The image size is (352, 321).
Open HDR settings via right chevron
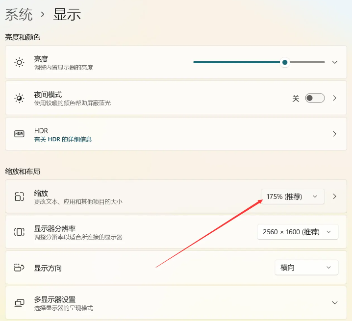[x=335, y=134]
